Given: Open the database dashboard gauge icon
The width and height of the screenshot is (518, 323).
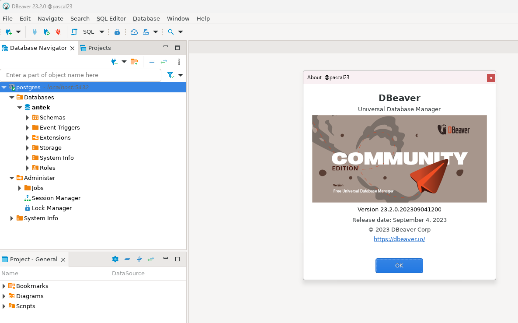Looking at the screenshot, I should tap(134, 32).
